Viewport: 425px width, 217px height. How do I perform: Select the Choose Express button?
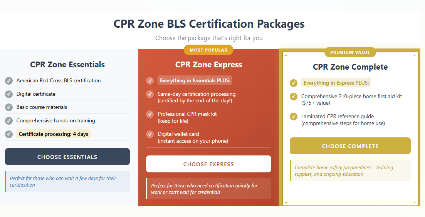tap(208, 164)
